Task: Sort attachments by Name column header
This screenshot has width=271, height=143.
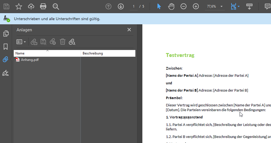Action: point(47,53)
